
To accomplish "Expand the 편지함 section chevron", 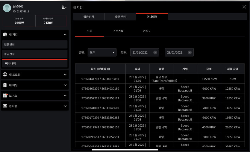I will (65, 106).
